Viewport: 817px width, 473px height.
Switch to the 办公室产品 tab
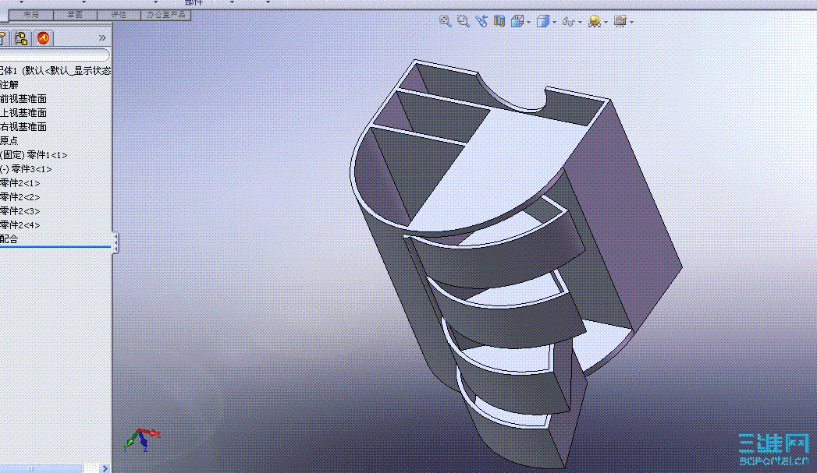[x=165, y=15]
